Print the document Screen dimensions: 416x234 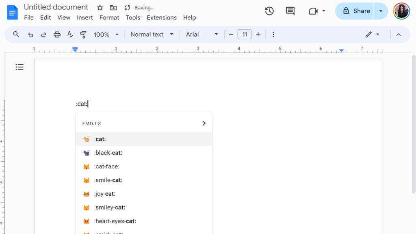coord(56,35)
